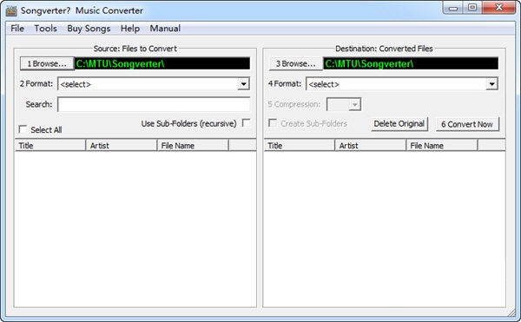Screen dimensions: 521x322
Task: Open the Tools menu
Action: point(45,29)
